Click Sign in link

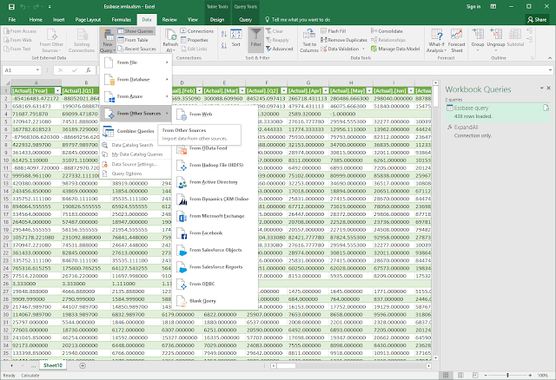(x=473, y=6)
